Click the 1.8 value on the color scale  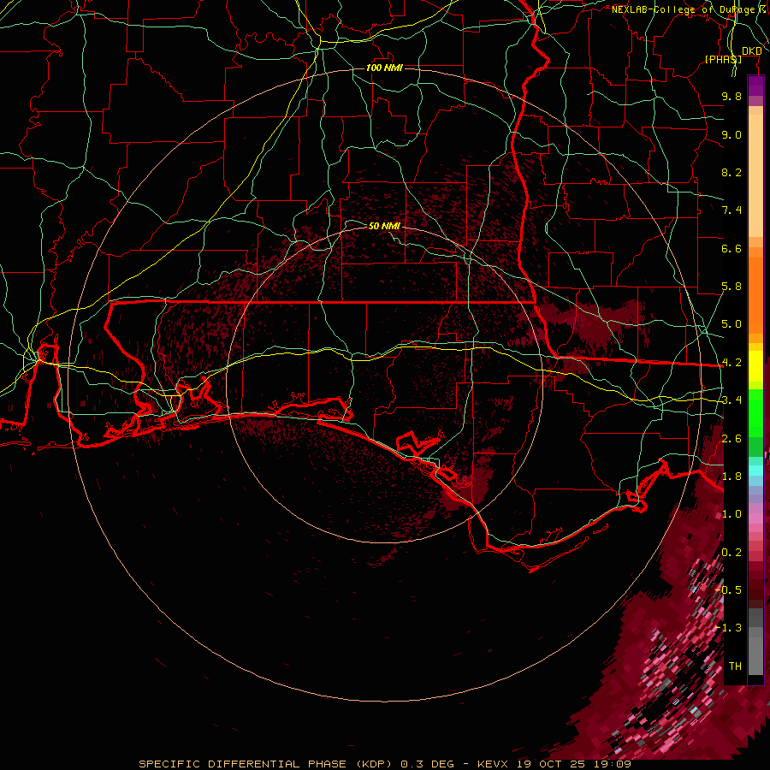click(731, 477)
